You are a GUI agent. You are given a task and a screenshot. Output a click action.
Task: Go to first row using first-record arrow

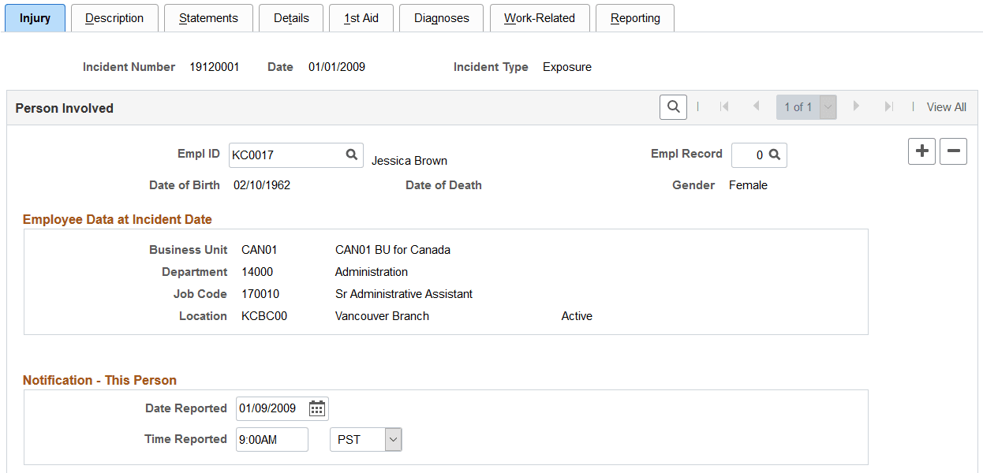(x=724, y=106)
